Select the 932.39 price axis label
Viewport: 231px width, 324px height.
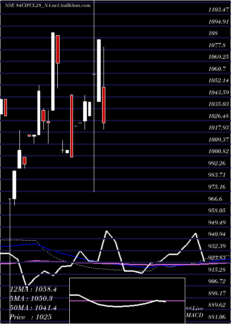[217, 246]
